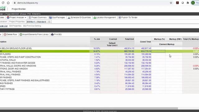Open Schedule Of Quantities
Screen dimensions: 199x112
(x=81, y=17)
